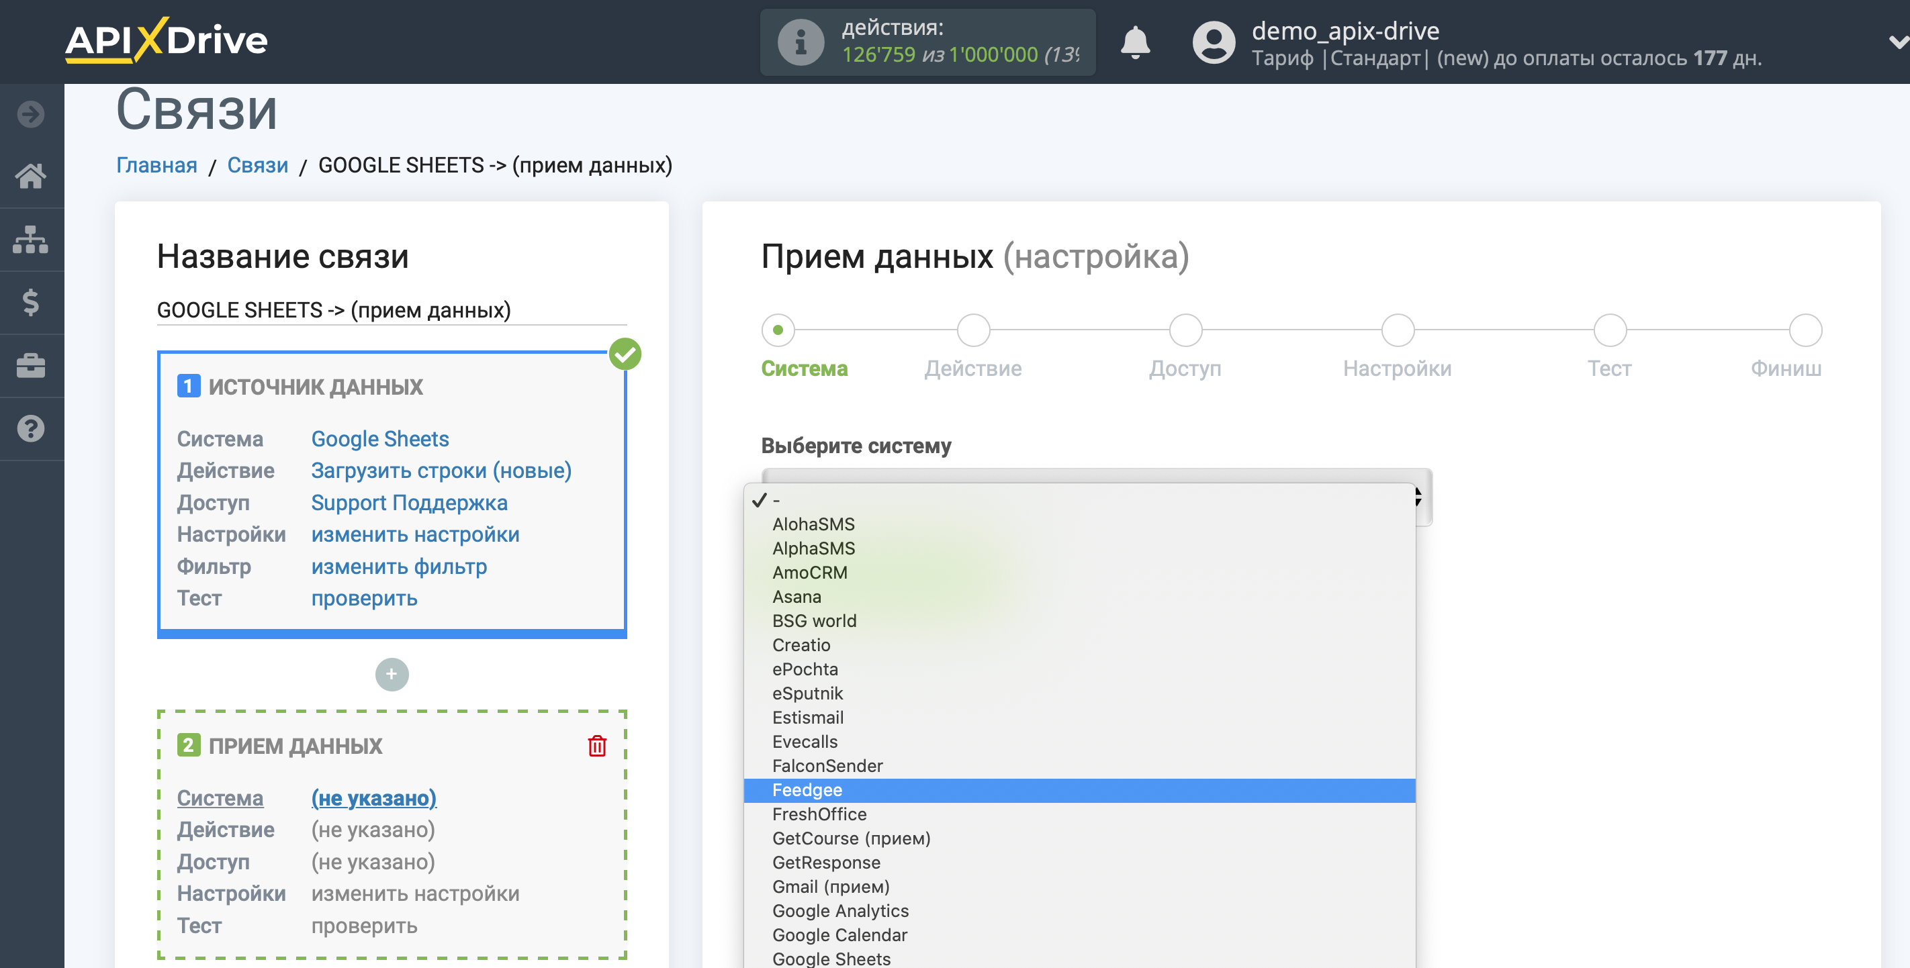Click проверить in the source block
Screen dimensions: 1910x968
pos(364,599)
